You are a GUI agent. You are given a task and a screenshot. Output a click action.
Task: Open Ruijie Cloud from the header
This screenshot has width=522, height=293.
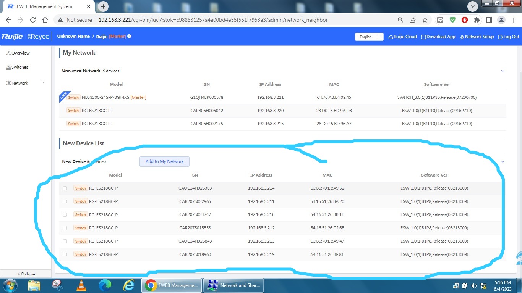pyautogui.click(x=402, y=37)
